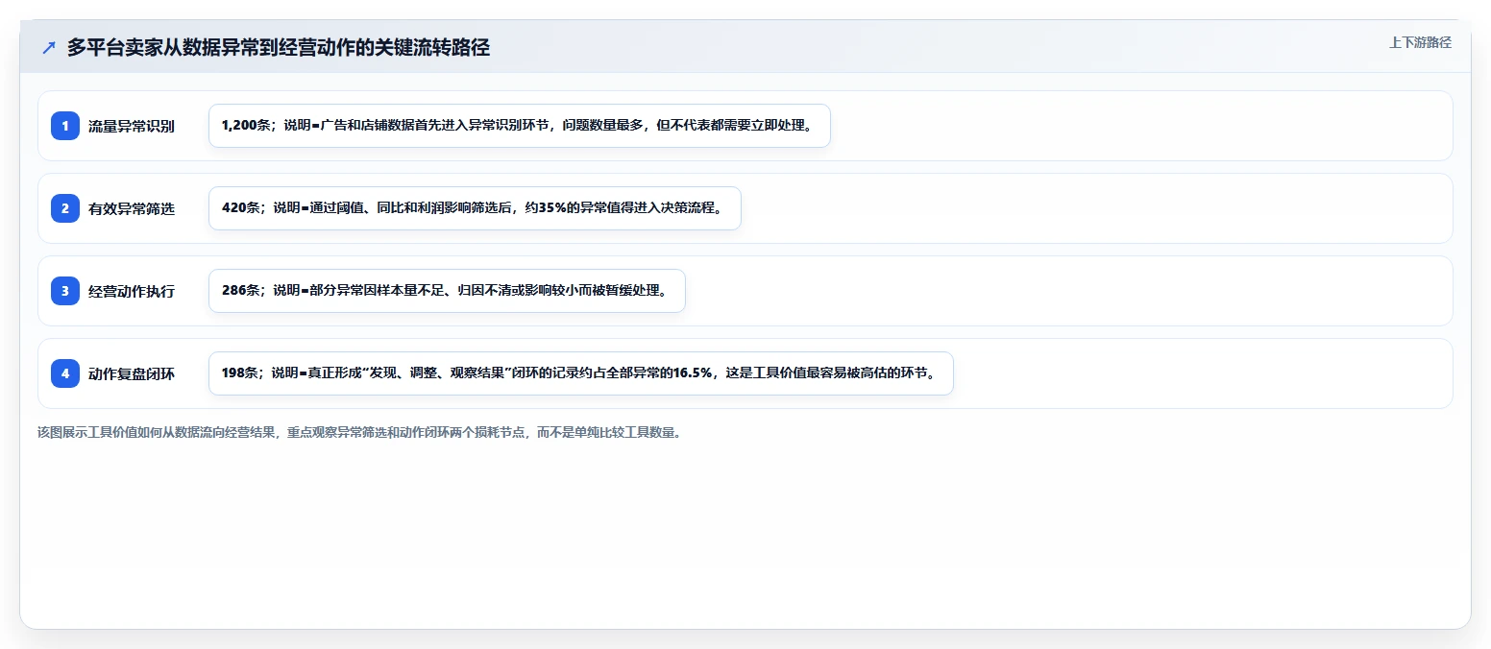The image size is (1491, 649).
Task: Click the 420条 description box
Action: pos(475,208)
